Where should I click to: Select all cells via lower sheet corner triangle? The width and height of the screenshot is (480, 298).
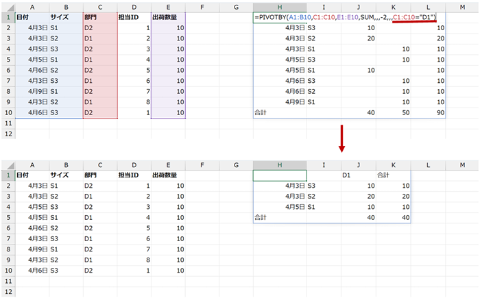pos(8,165)
